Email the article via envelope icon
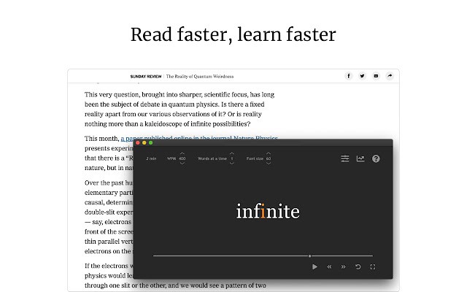Screen dimensions: 467x292 tap(376, 76)
